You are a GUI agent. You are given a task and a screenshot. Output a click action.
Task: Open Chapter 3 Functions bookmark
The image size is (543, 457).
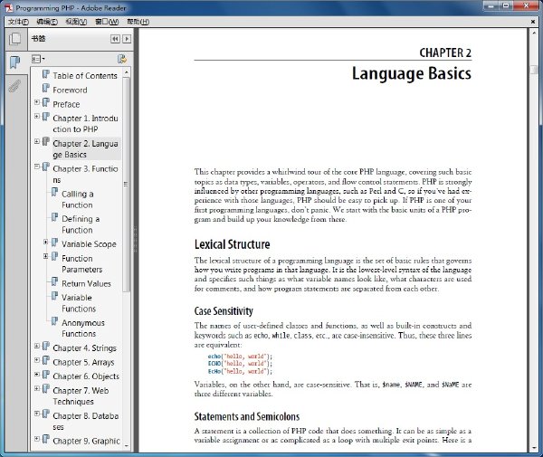pyautogui.click(x=85, y=174)
